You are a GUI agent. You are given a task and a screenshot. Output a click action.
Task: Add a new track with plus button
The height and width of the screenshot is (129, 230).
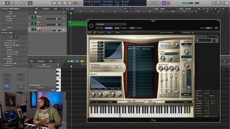31,13
